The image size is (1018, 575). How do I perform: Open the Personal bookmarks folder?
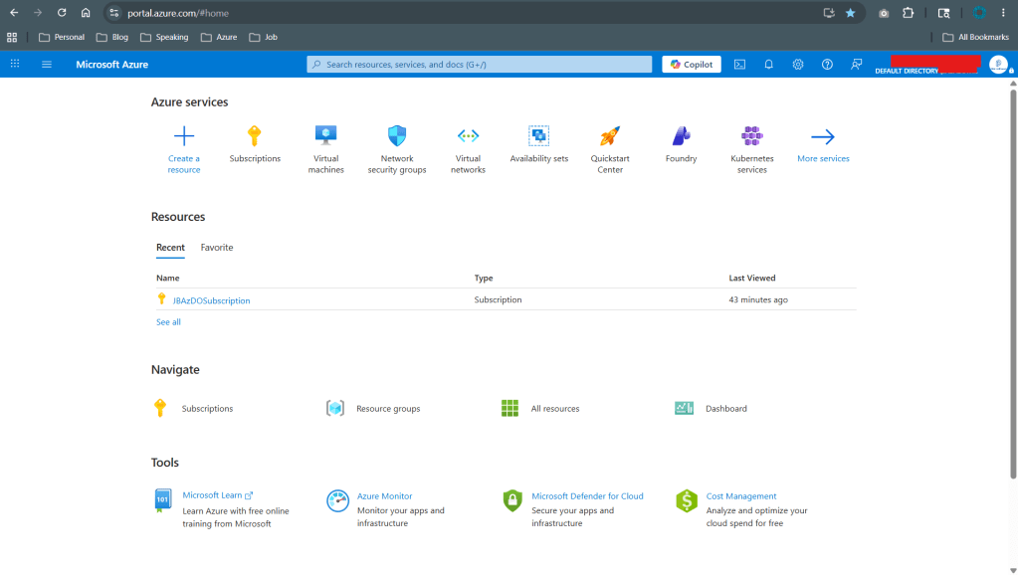click(x=62, y=37)
